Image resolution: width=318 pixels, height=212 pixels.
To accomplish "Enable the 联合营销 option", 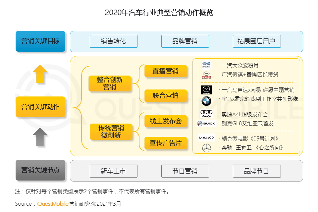I will pos(166,96).
